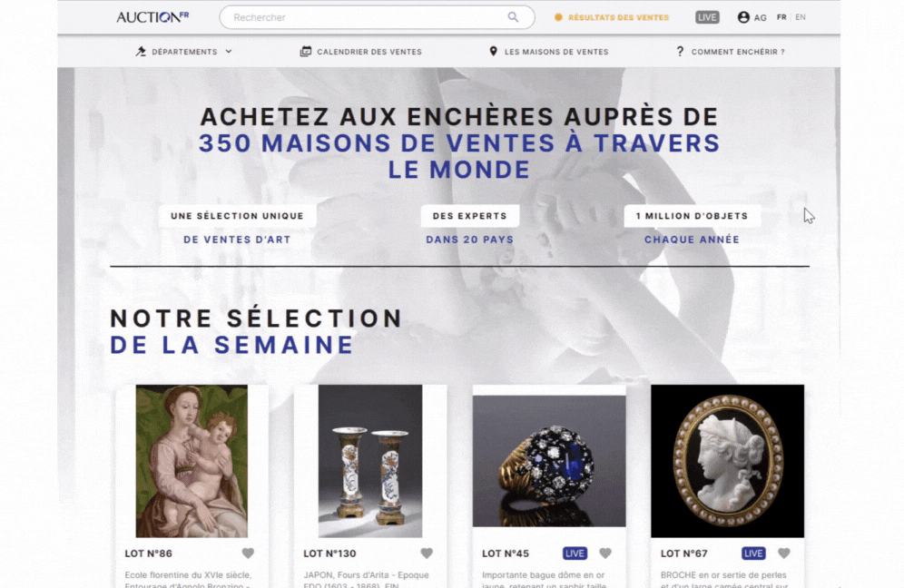Image resolution: width=904 pixels, height=588 pixels.
Task: Switch language to EN
Action: [801, 17]
